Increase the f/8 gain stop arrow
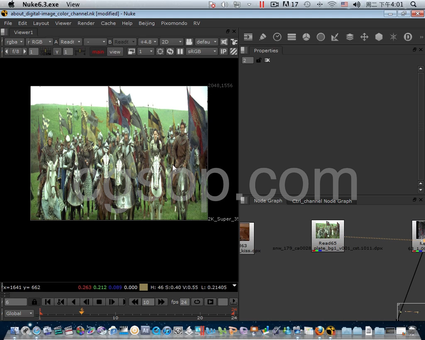425x340 pixels. [x=24, y=51]
